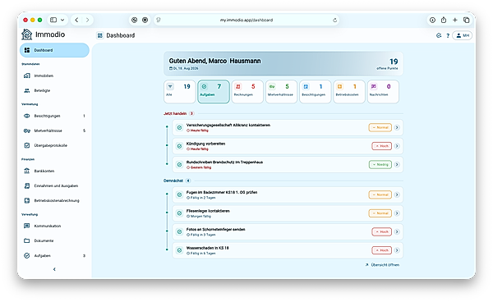Image resolution: width=493 pixels, height=302 pixels.
Task: Click the Dashboard header icon
Action: tap(100, 35)
